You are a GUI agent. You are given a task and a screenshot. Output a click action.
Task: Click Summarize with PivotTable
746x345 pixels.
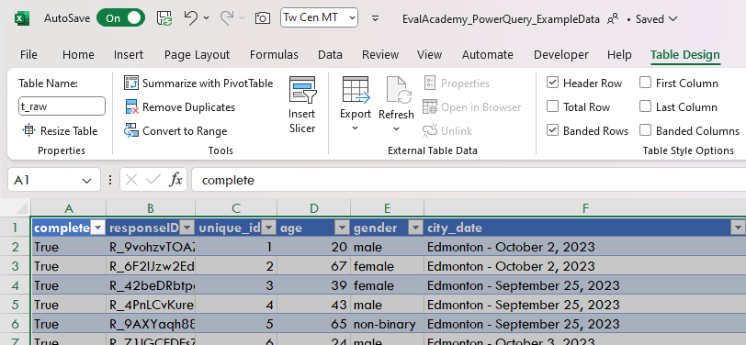(198, 83)
